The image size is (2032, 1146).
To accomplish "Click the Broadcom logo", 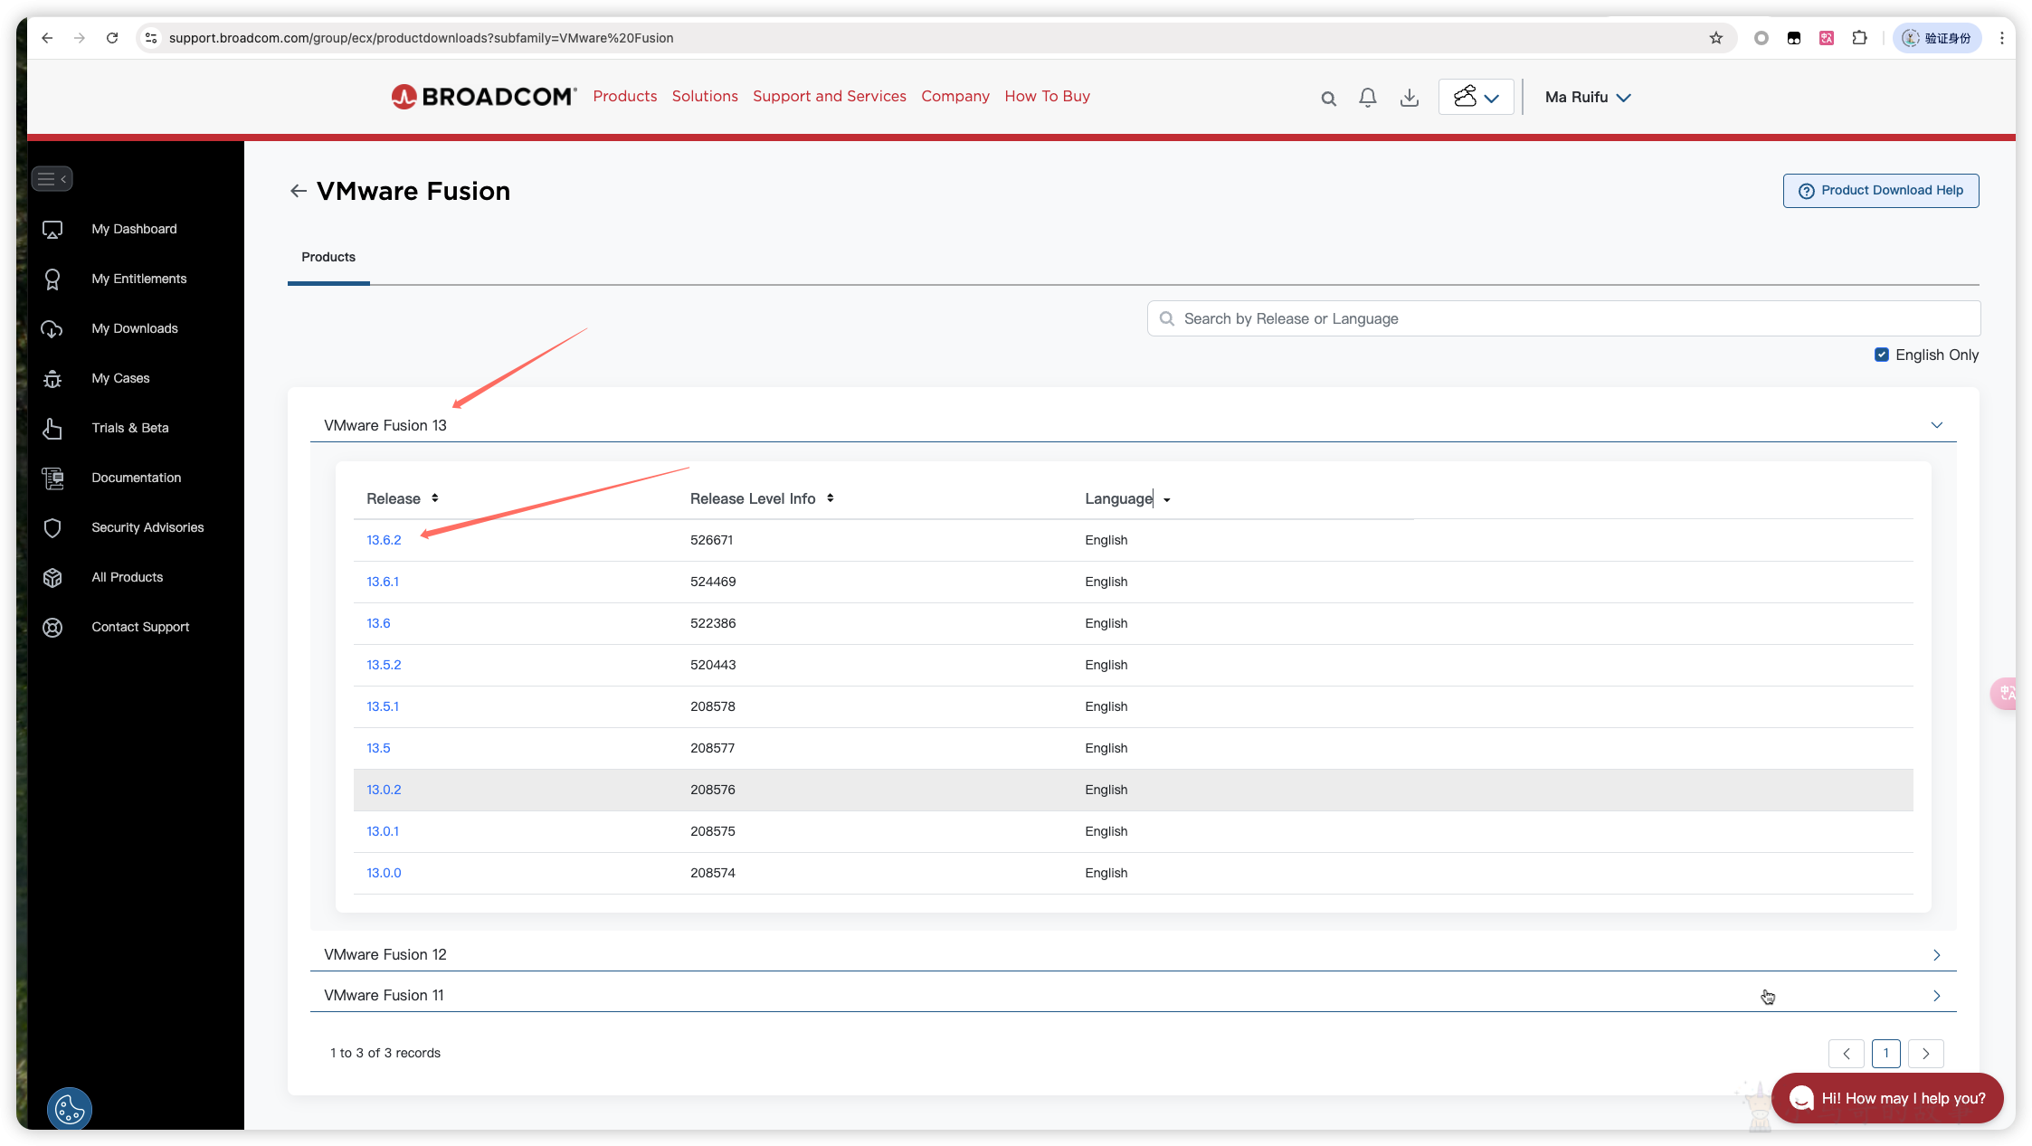I will pos(483,97).
